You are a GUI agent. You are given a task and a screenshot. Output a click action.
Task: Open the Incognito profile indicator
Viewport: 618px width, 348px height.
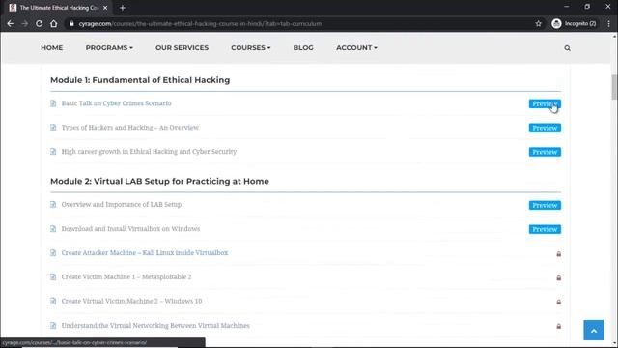[x=574, y=23]
